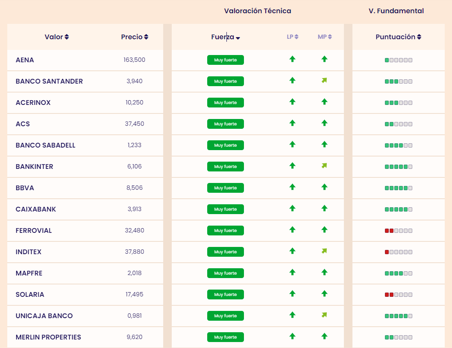Click ACS Muy fuerte badge

click(x=226, y=124)
